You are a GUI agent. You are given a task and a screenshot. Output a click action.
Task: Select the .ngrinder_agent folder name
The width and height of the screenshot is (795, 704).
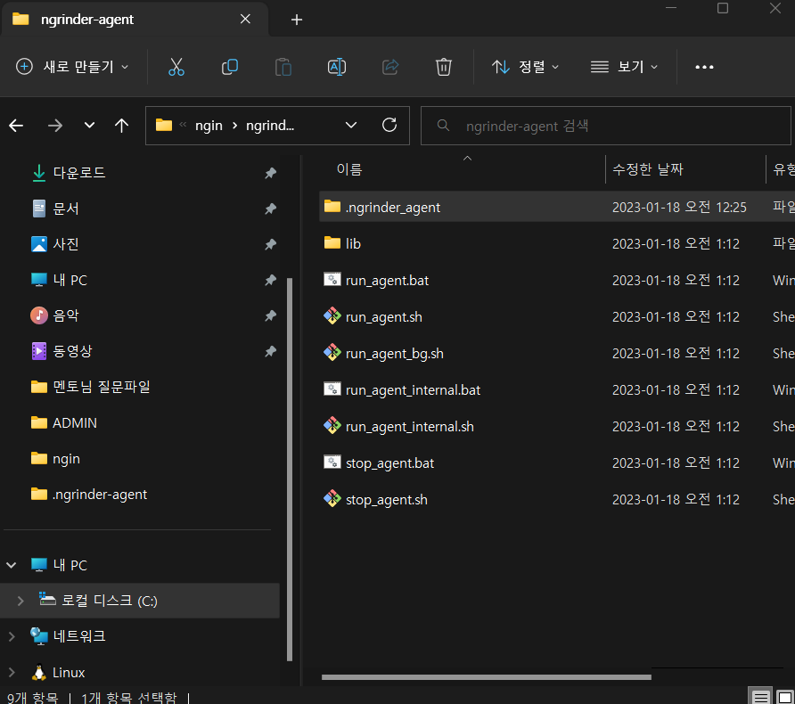coord(393,208)
